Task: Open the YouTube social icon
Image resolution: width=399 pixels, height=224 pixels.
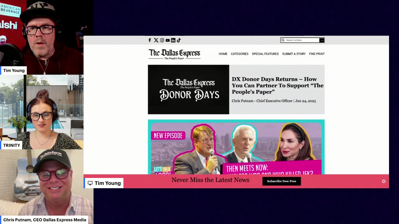Action: coord(167,40)
